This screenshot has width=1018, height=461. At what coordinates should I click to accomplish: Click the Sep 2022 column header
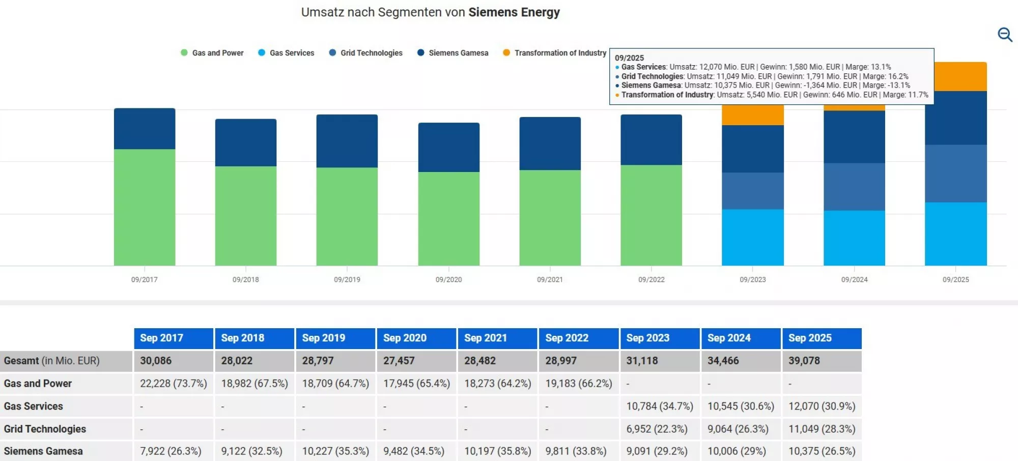pos(579,338)
